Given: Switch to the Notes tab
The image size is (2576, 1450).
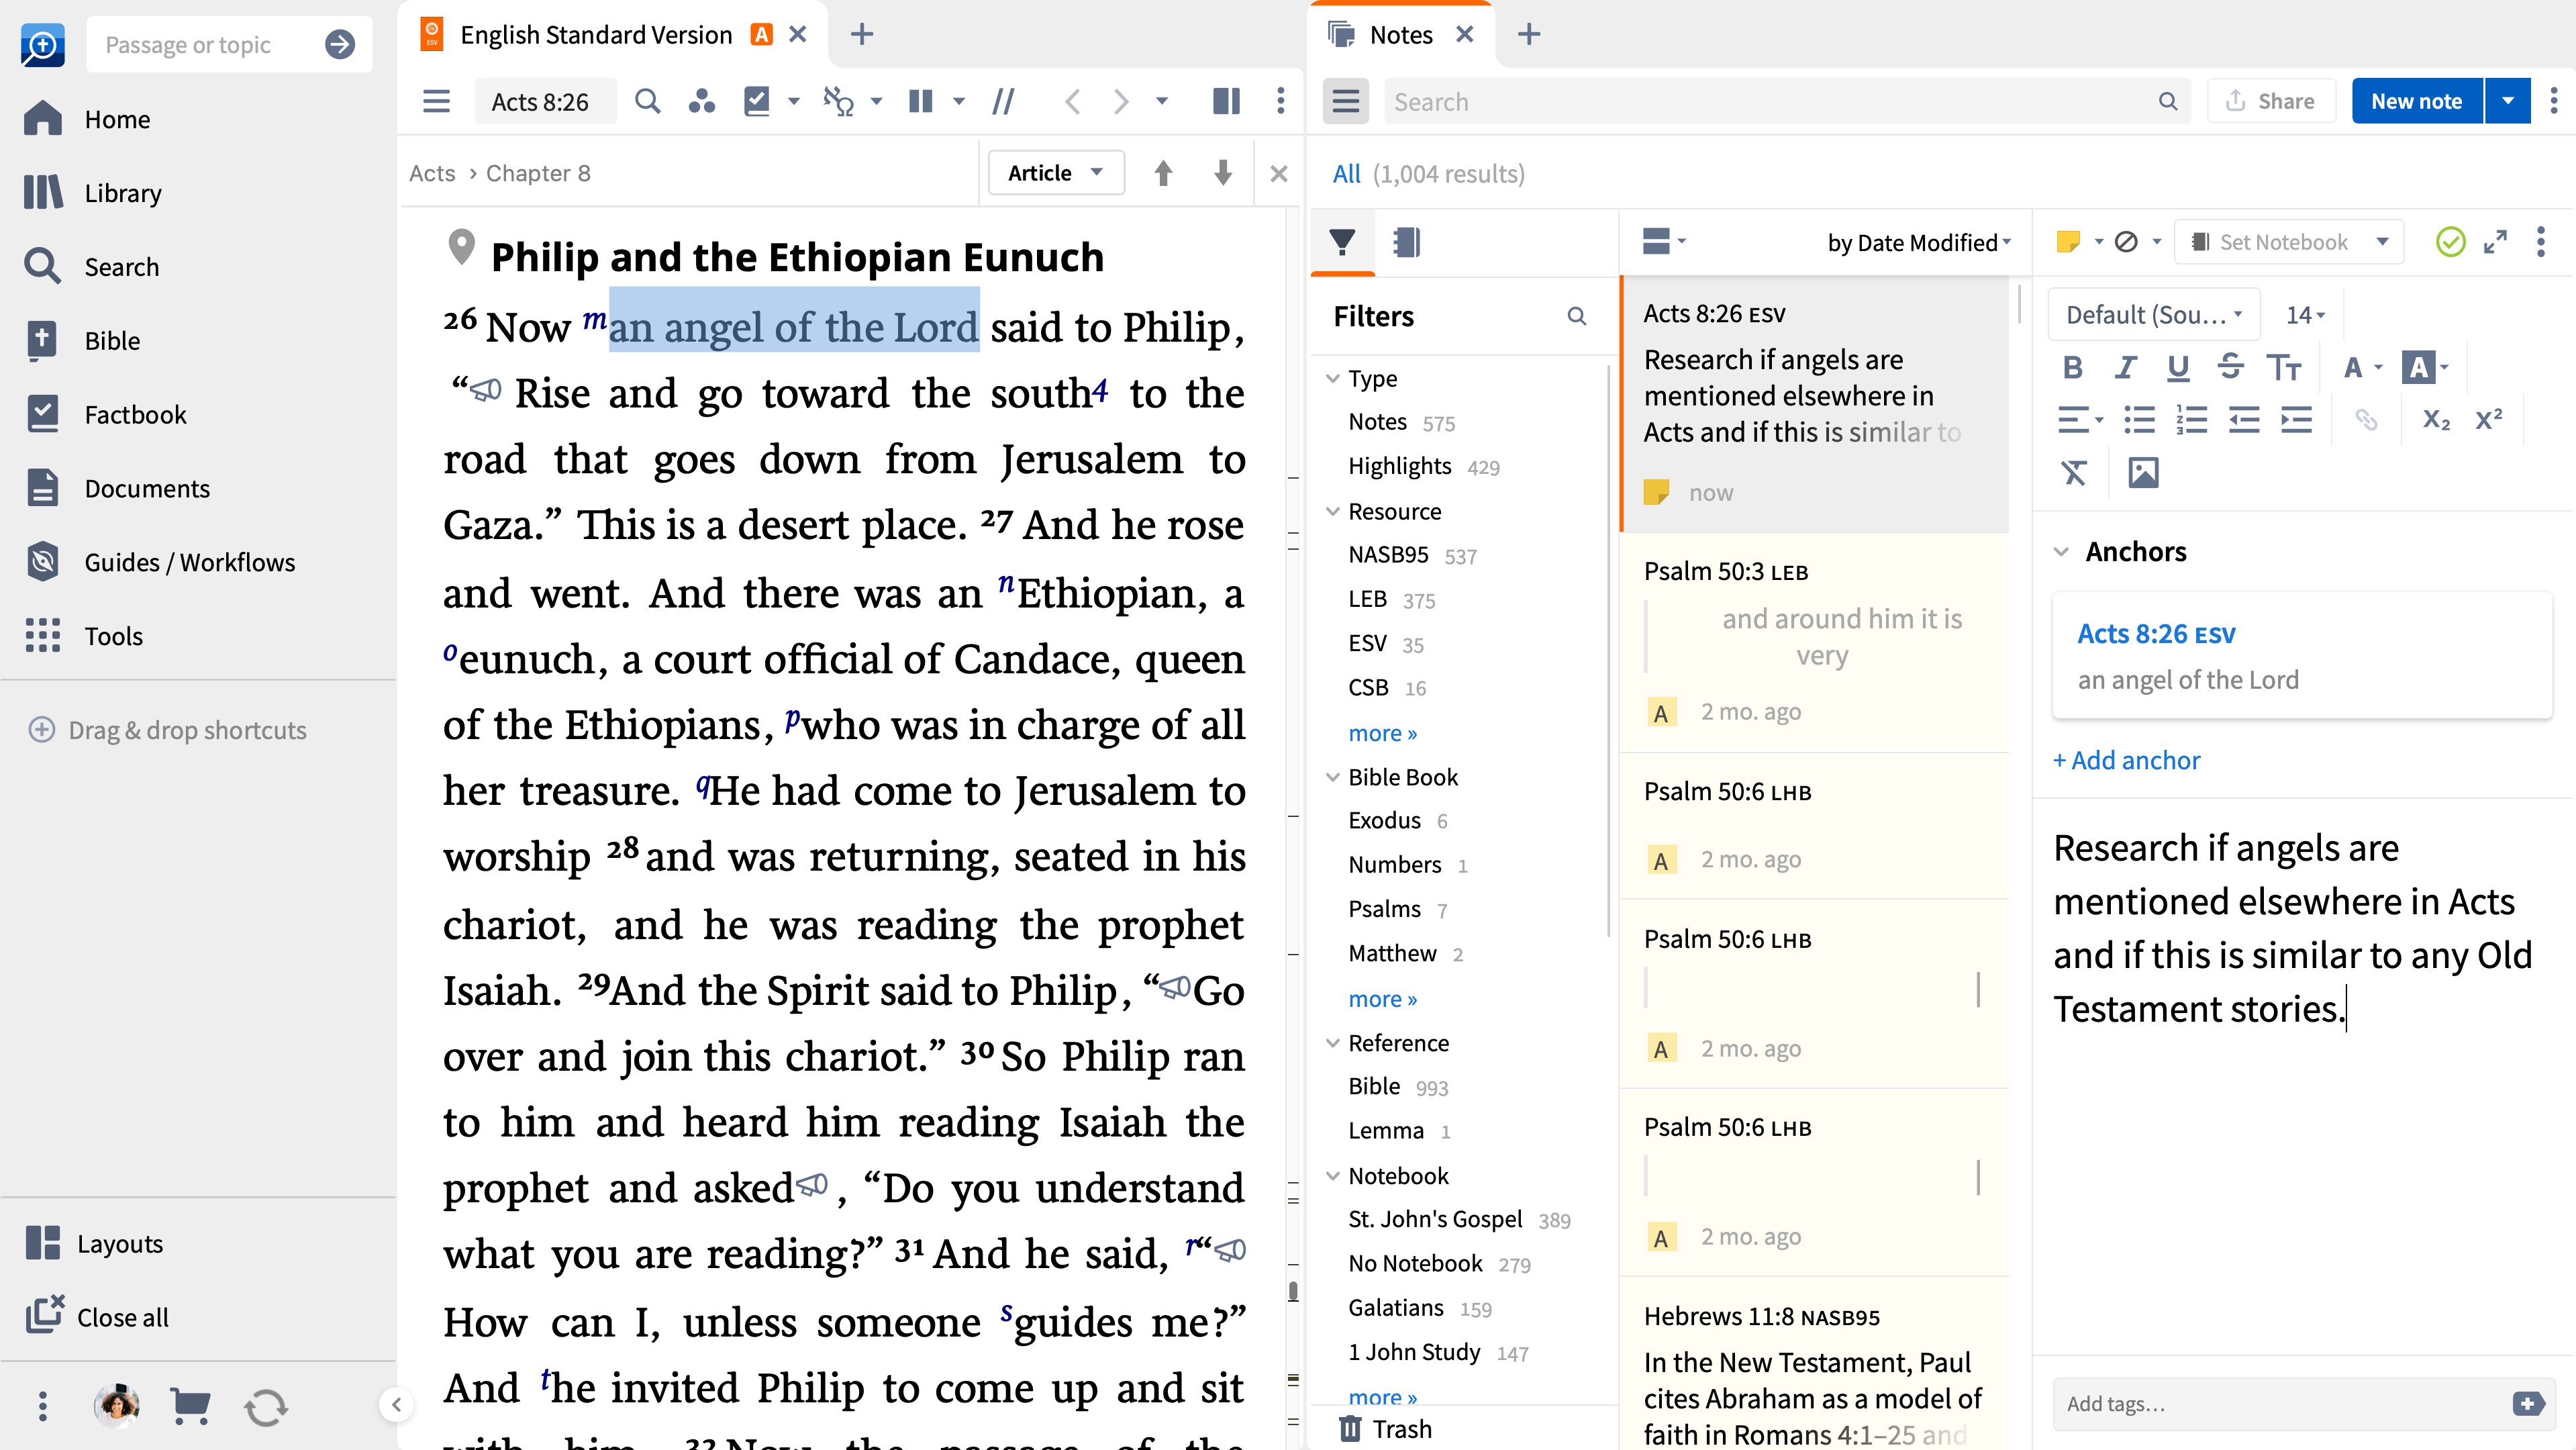Looking at the screenshot, I should [x=1400, y=33].
